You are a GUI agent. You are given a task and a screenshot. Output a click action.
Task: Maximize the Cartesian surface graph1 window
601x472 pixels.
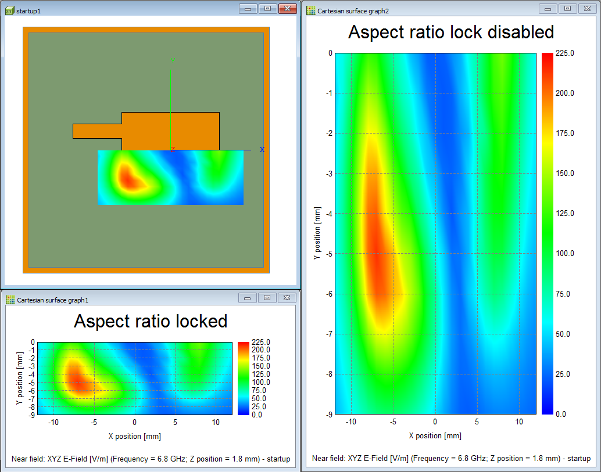pyautogui.click(x=267, y=298)
